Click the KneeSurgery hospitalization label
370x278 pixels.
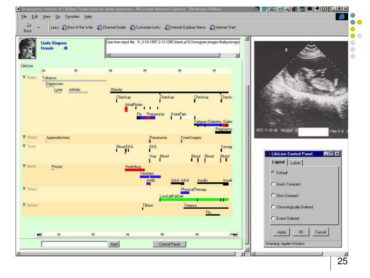pos(192,138)
